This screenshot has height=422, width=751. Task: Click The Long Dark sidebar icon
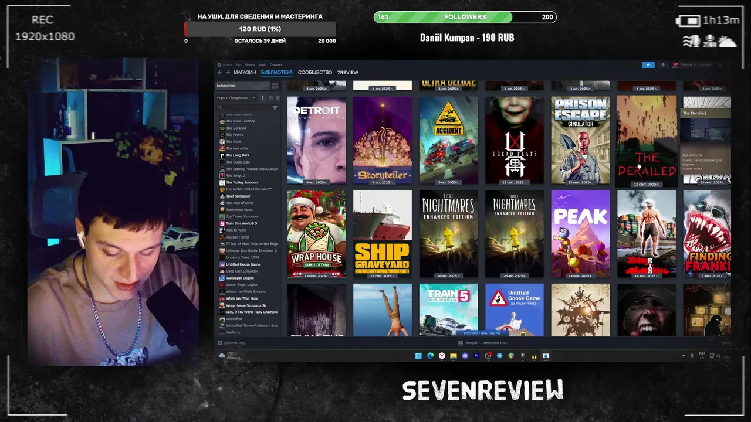222,155
